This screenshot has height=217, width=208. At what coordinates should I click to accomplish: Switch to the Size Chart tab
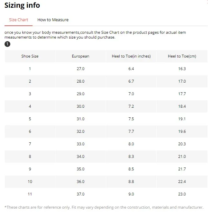point(19,20)
